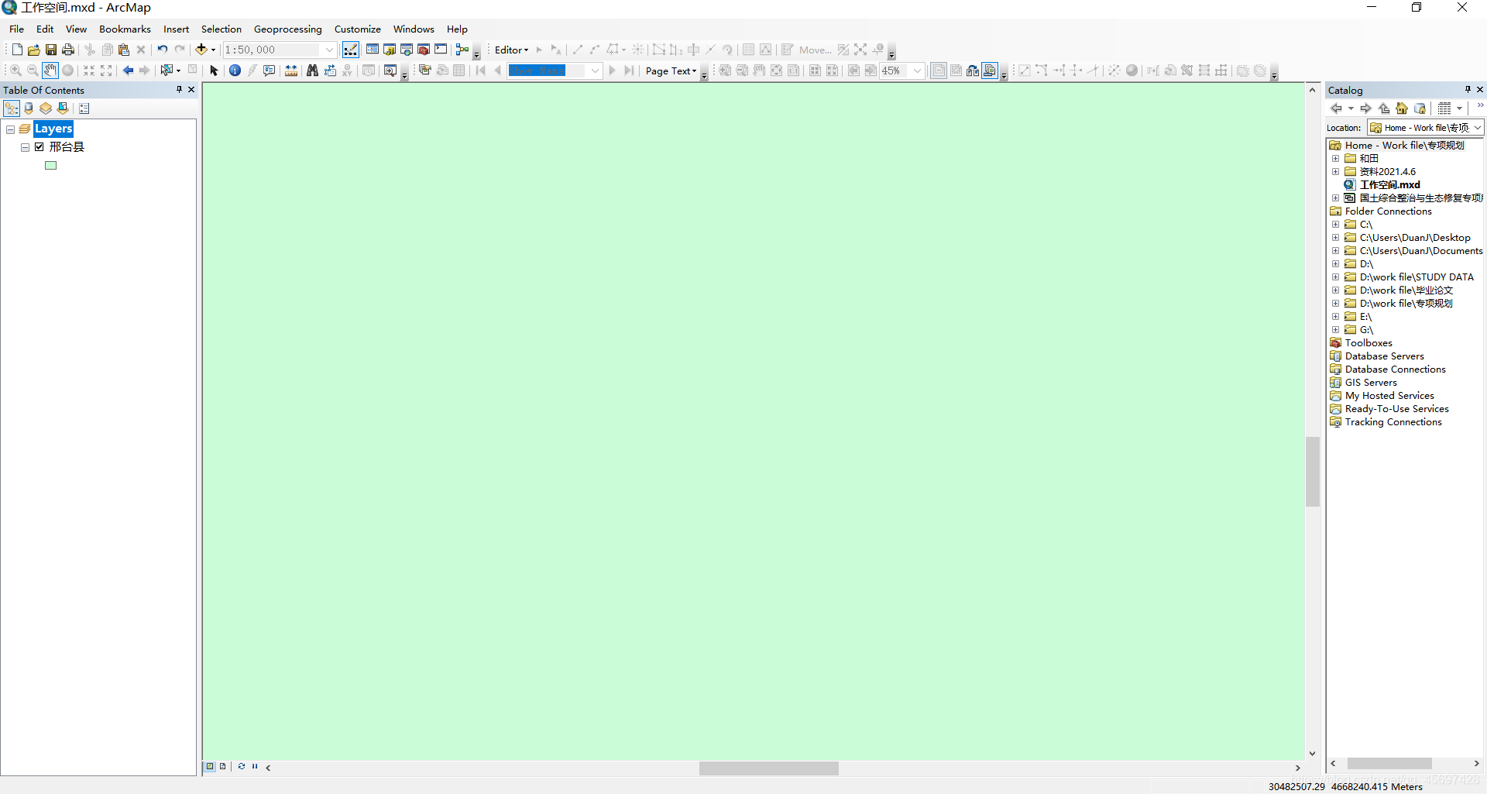Click the Full Extent globe icon

click(x=68, y=70)
